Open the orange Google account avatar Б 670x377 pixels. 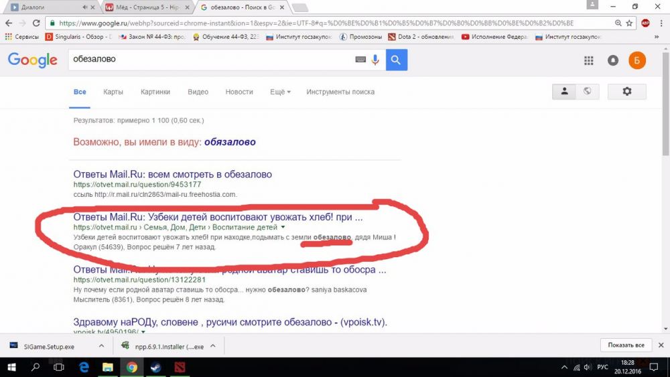pos(636,61)
